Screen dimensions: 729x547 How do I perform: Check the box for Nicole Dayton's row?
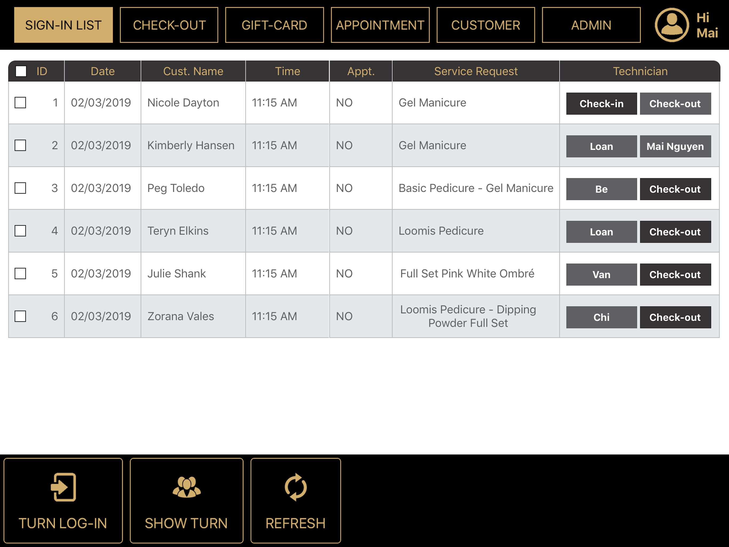[x=21, y=103]
